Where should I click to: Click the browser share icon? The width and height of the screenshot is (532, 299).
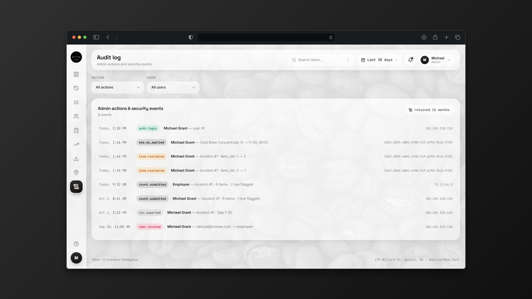click(x=435, y=37)
